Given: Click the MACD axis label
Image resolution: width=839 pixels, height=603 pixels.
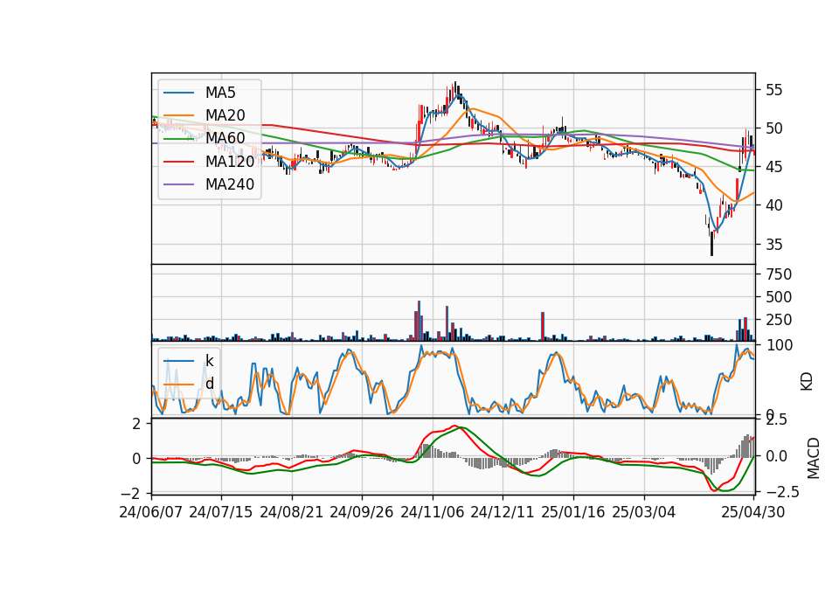Looking at the screenshot, I should pyautogui.click(x=814, y=458).
